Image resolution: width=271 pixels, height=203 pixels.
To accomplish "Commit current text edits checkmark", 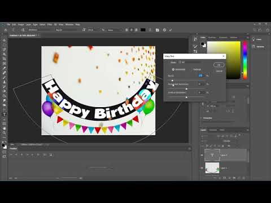I will (x=171, y=30).
